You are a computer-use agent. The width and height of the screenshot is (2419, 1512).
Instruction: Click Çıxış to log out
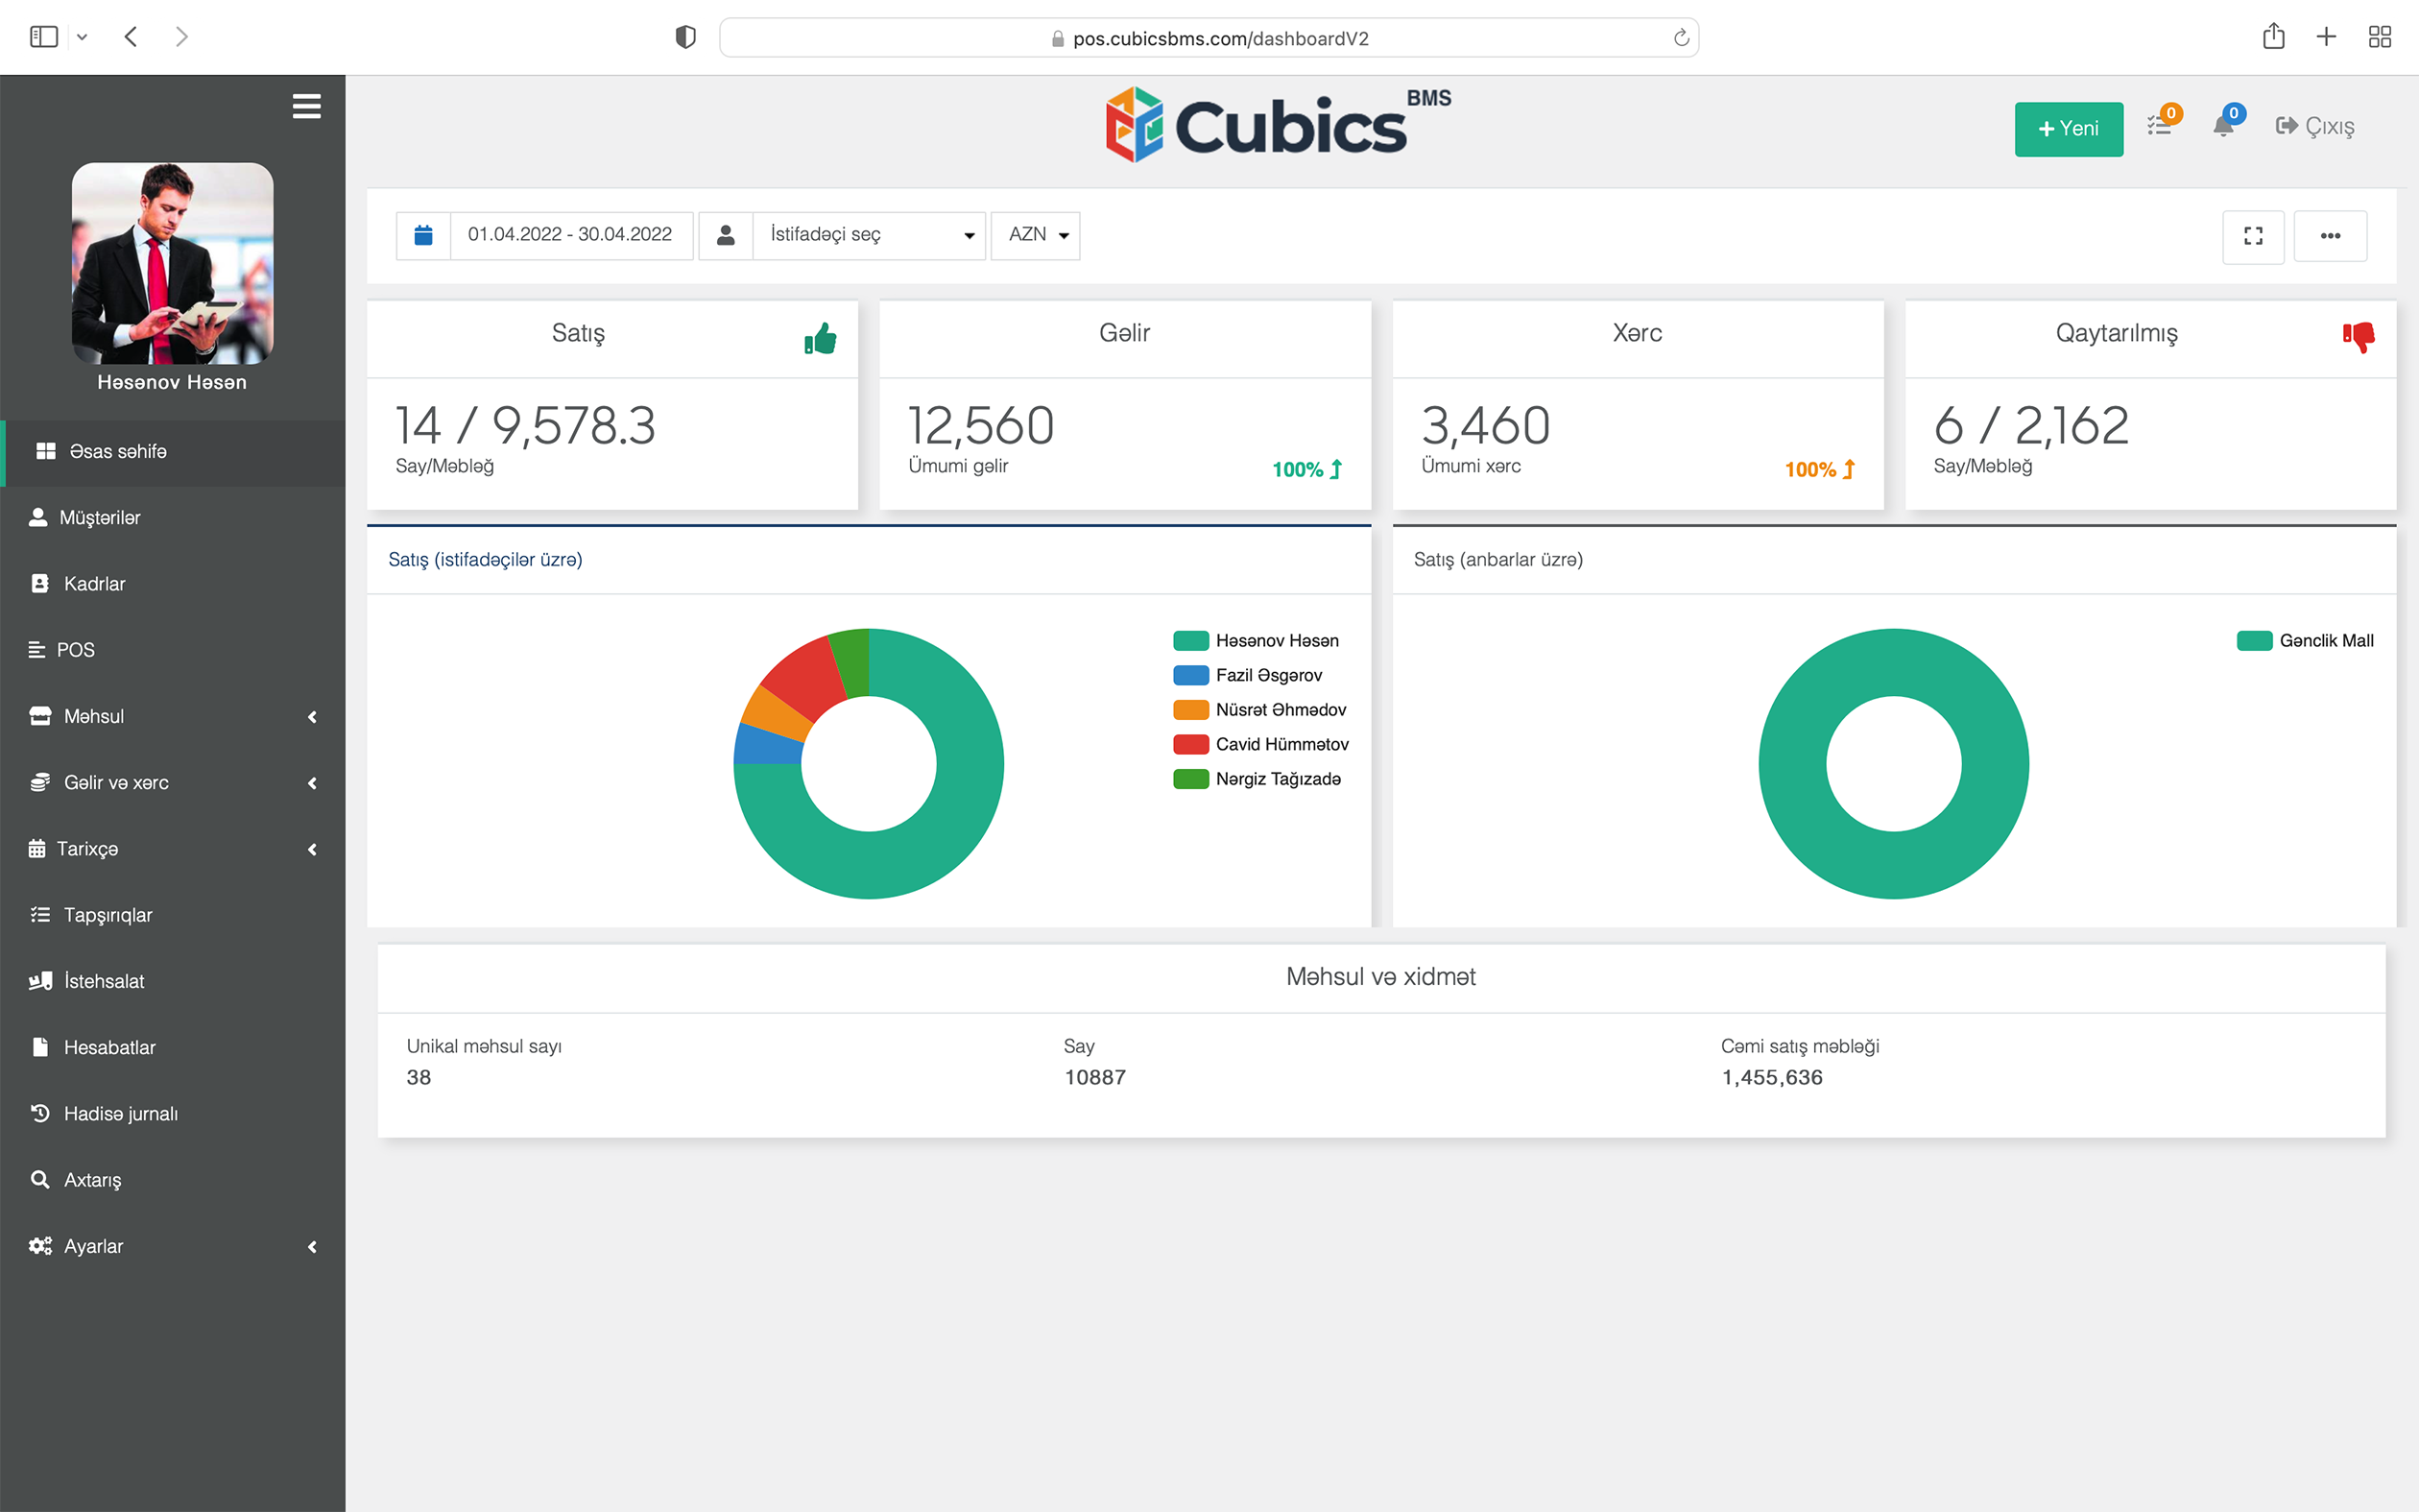(x=2314, y=126)
